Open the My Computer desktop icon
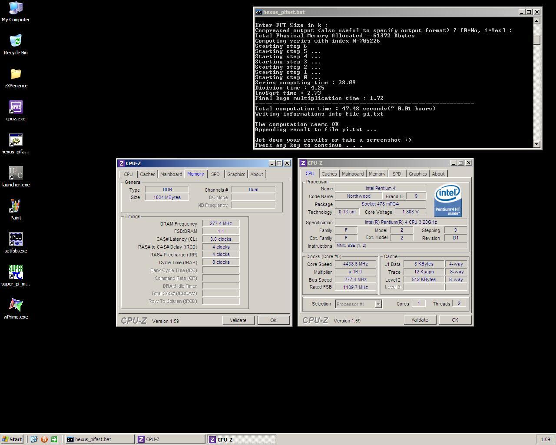The height and width of the screenshot is (445, 556). pos(16,12)
